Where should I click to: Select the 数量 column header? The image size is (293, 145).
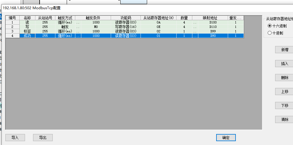click(x=184, y=18)
